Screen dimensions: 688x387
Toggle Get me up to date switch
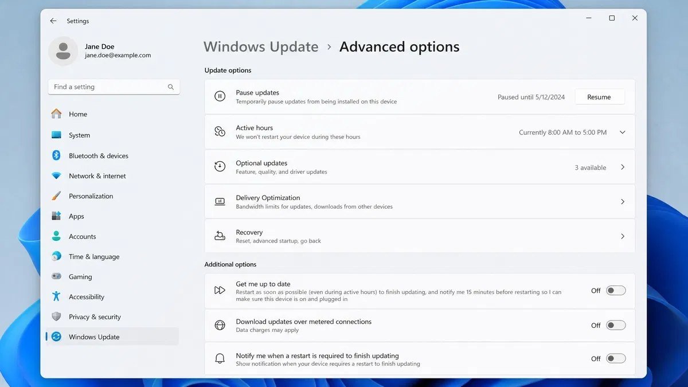[616, 291]
